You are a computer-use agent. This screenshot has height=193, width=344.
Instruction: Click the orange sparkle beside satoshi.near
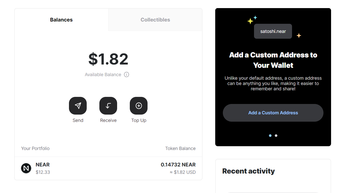(x=299, y=36)
